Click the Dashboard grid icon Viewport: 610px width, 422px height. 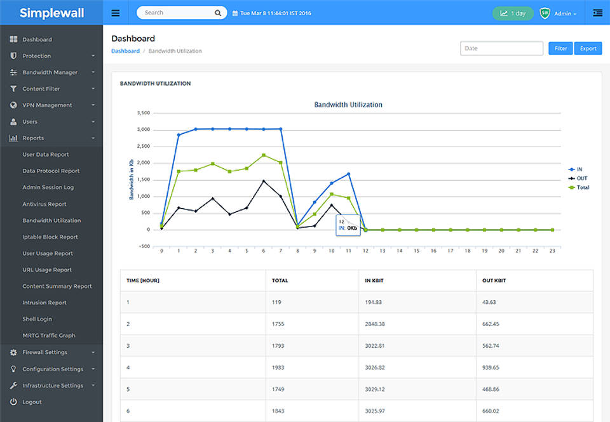pyautogui.click(x=14, y=39)
